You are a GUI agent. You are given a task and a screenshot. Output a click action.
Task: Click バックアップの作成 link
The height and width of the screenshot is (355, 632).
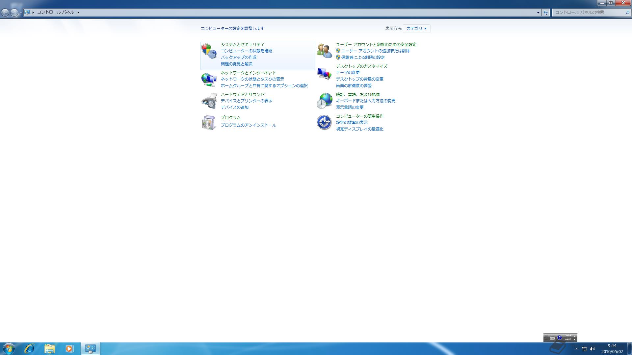point(238,57)
